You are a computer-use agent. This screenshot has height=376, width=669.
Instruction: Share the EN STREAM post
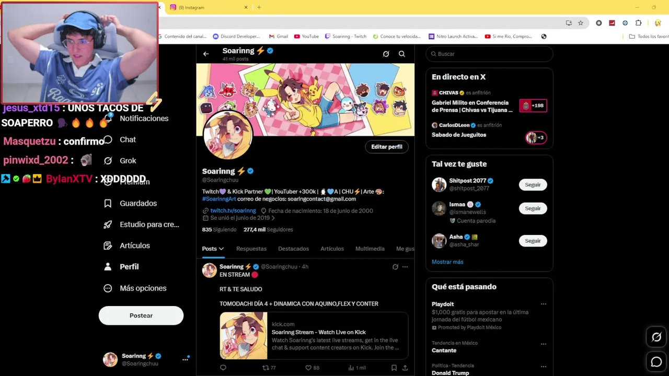[405, 368]
